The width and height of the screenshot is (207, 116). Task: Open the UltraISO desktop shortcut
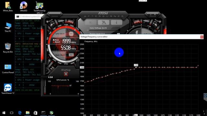[x=24, y=6]
